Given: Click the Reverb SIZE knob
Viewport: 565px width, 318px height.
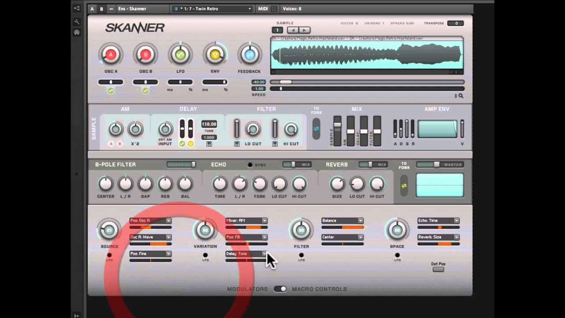Looking at the screenshot, I should [x=337, y=183].
